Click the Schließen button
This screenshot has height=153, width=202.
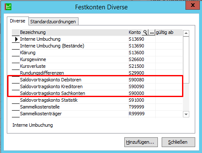[178, 142]
